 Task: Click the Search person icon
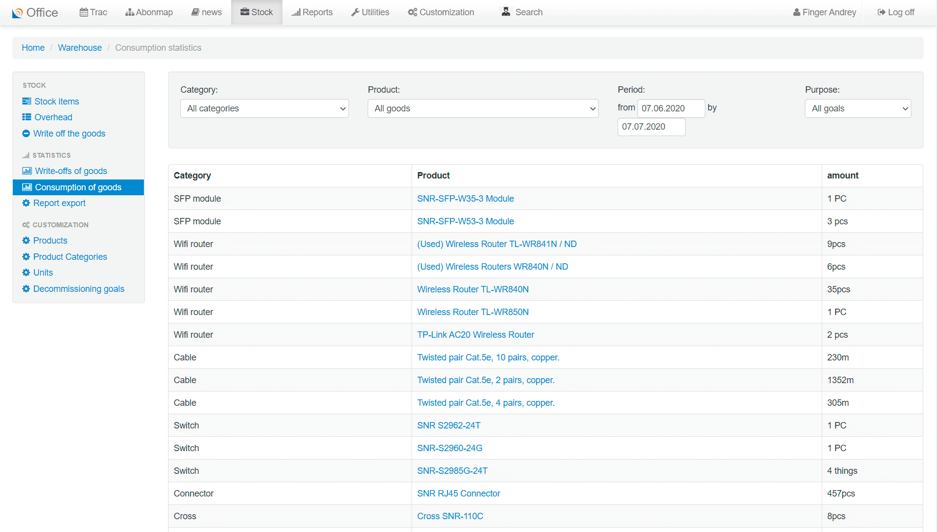(x=506, y=12)
